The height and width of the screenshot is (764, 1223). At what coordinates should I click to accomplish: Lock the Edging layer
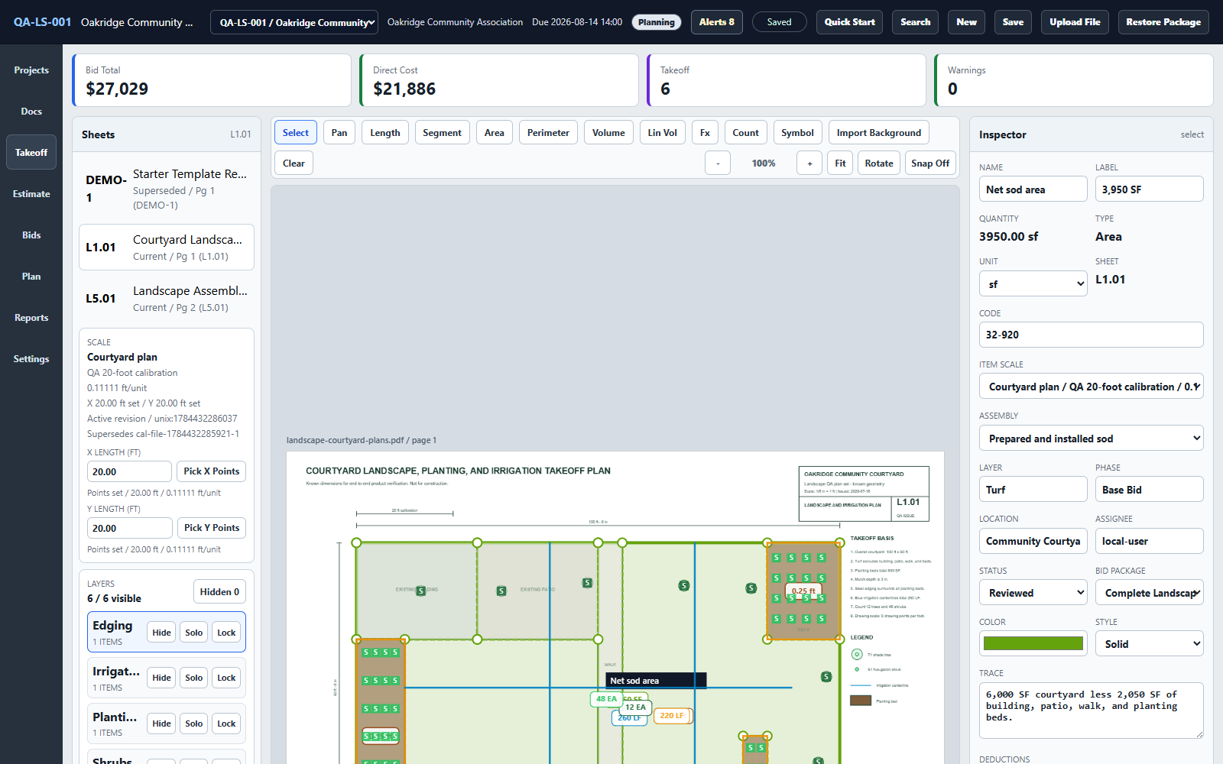(226, 633)
